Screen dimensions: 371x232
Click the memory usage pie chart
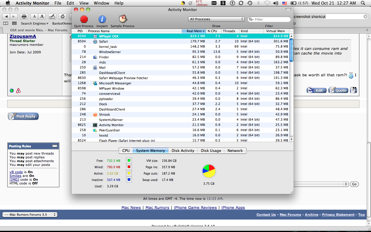(x=209, y=171)
